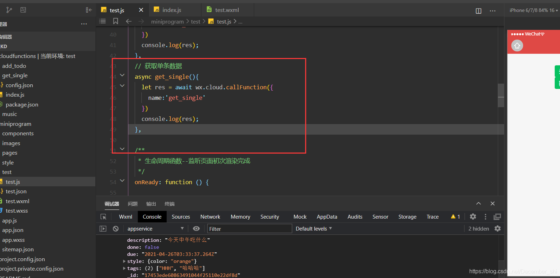Screen dimensions: 560x278
Task: Click miniprogram in the breadcrumb
Action: [167, 21]
